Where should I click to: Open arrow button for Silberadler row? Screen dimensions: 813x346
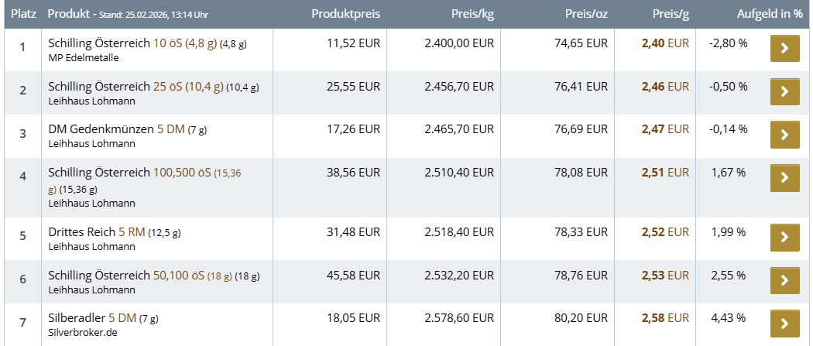[x=784, y=324]
